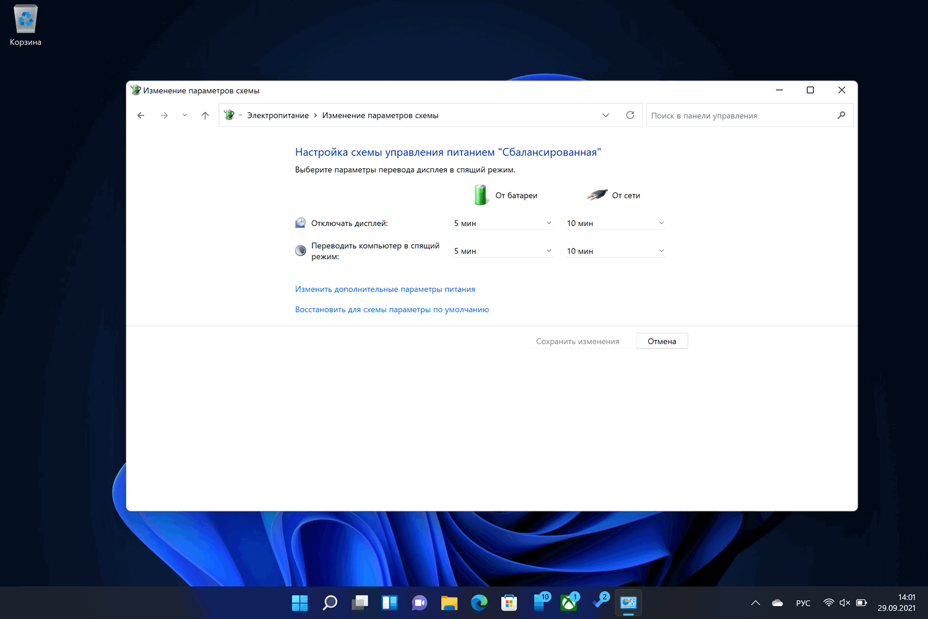Open clock and date 29.09.2021
Screen dimensions: 928x619
tap(896, 602)
